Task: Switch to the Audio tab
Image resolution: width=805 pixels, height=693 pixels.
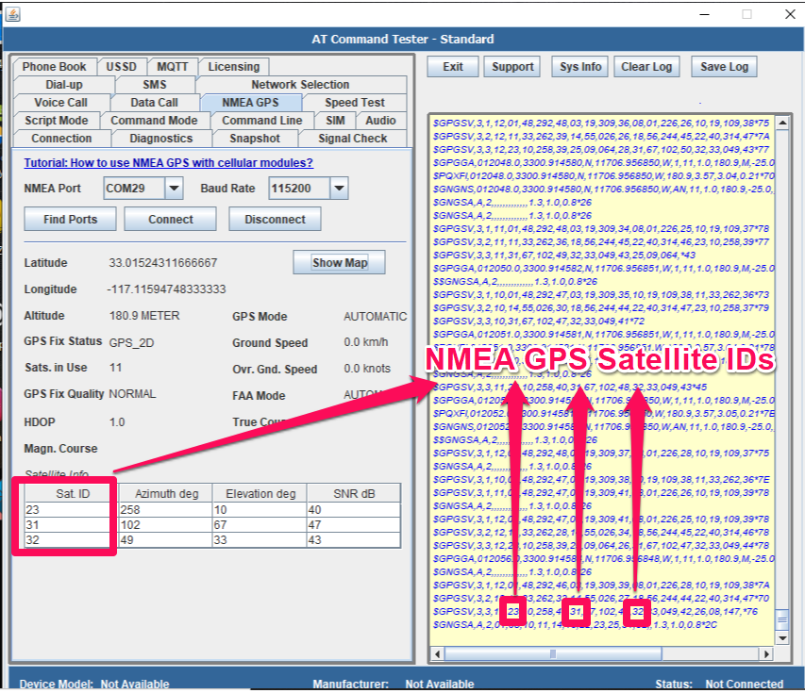Action: click(x=380, y=121)
